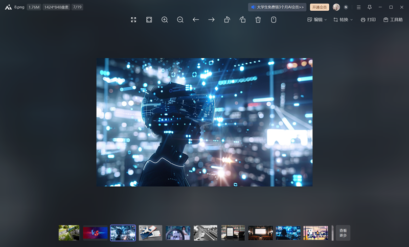Open the 编辑 dropdown menu
This screenshot has height=247, width=409.
click(x=317, y=19)
